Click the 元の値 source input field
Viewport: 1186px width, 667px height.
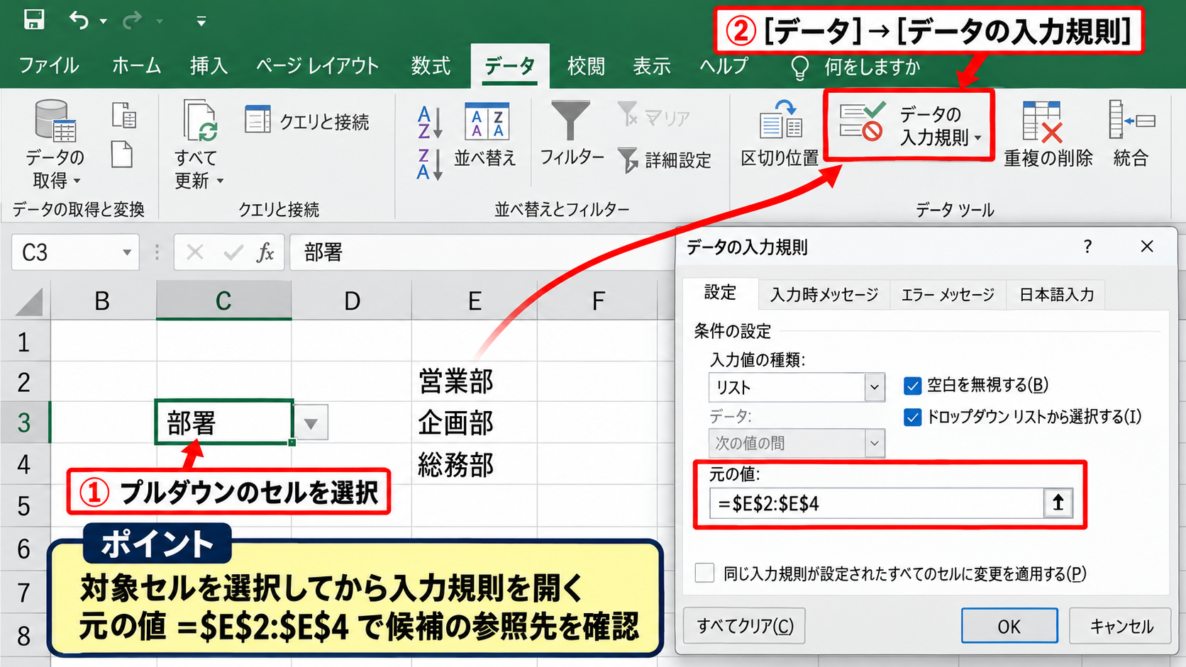click(x=877, y=503)
